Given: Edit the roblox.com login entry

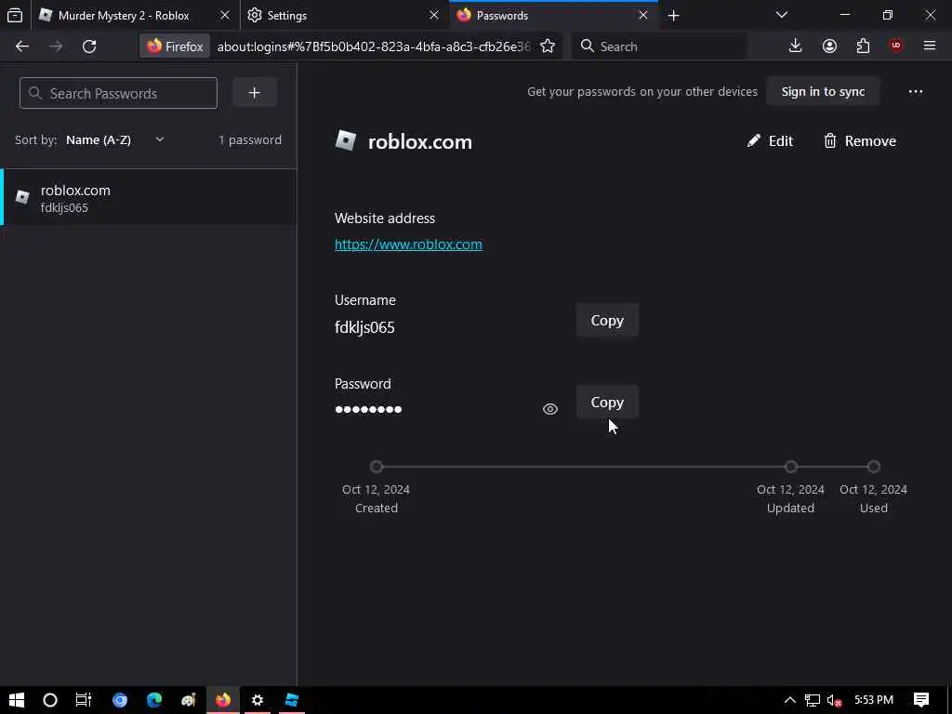Looking at the screenshot, I should pyautogui.click(x=770, y=141).
